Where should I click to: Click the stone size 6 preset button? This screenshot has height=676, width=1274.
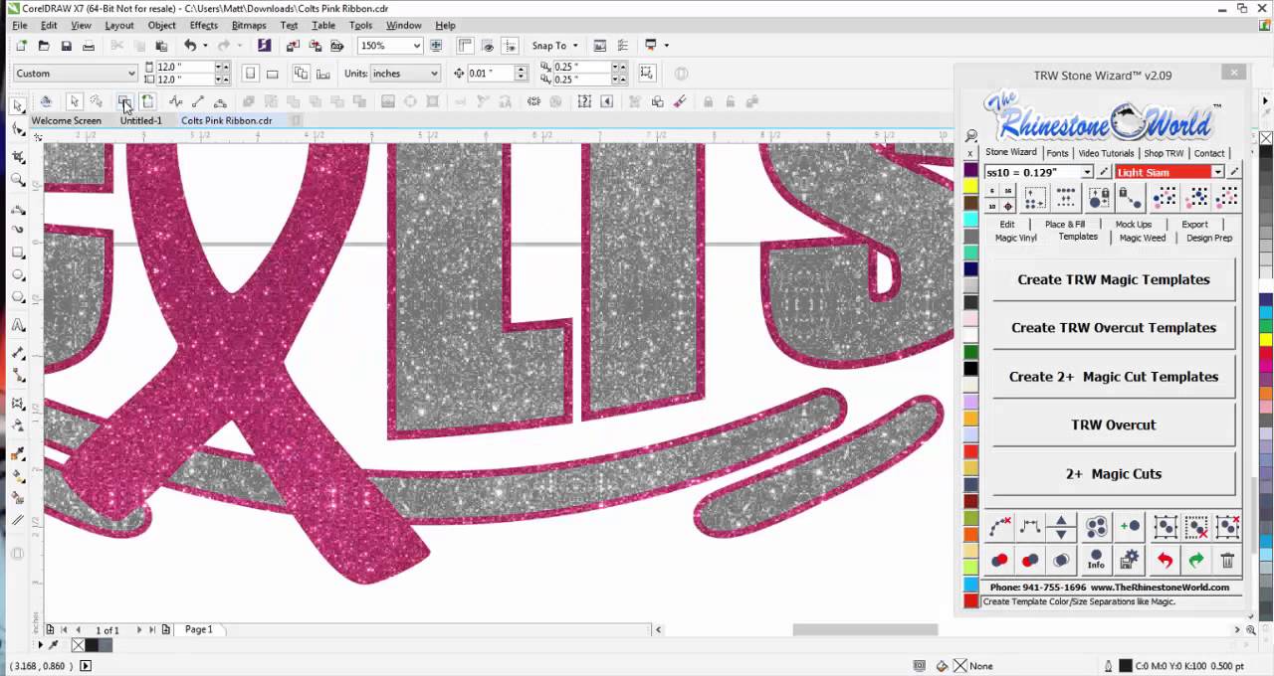point(991,191)
